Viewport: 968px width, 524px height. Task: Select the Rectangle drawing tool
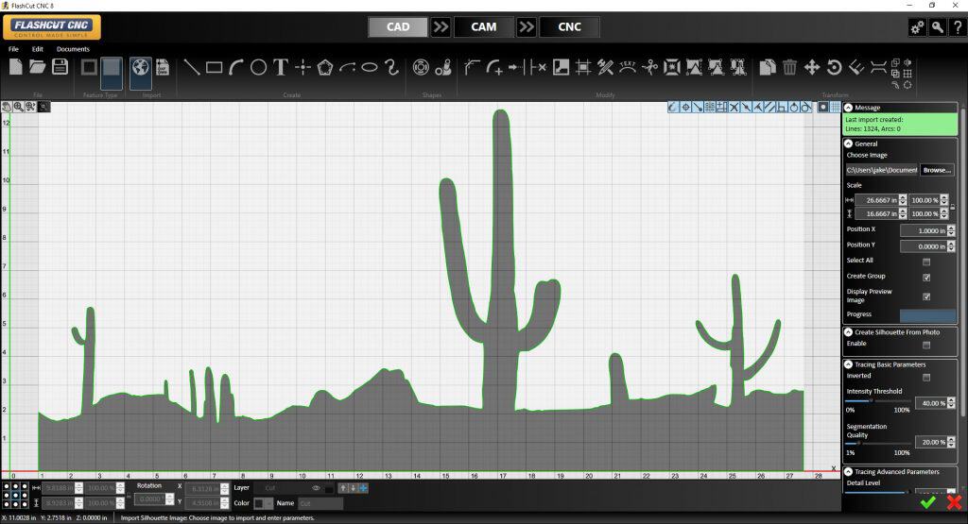pos(215,67)
